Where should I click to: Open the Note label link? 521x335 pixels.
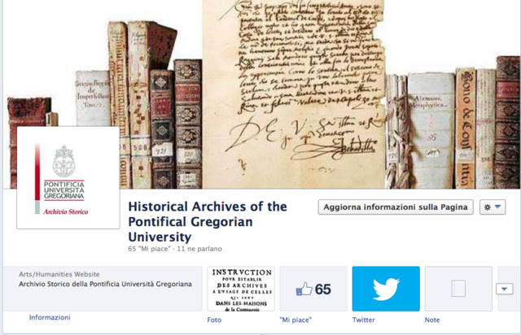pyautogui.click(x=432, y=320)
